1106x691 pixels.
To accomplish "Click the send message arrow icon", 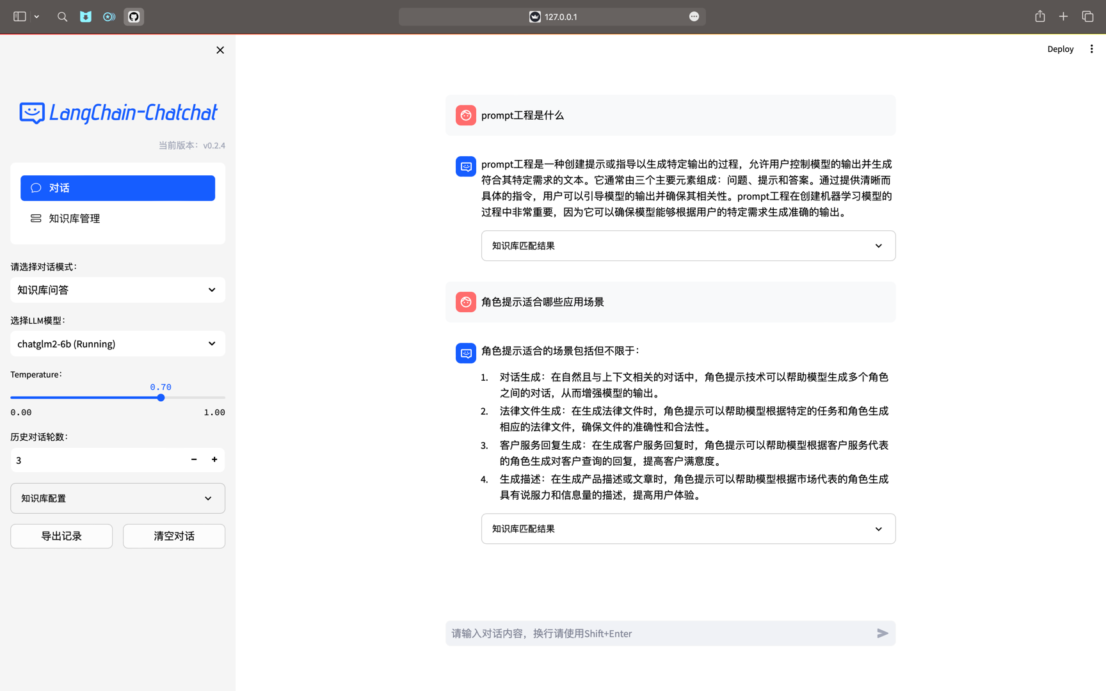I will click(883, 633).
